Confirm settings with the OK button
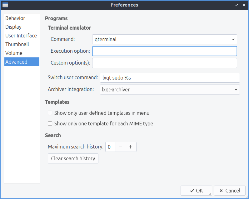Viewport: 249px width, 199px height. [x=196, y=191]
